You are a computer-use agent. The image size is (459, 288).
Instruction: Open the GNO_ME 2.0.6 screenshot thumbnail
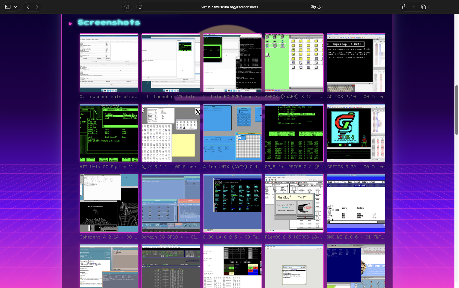click(x=356, y=203)
